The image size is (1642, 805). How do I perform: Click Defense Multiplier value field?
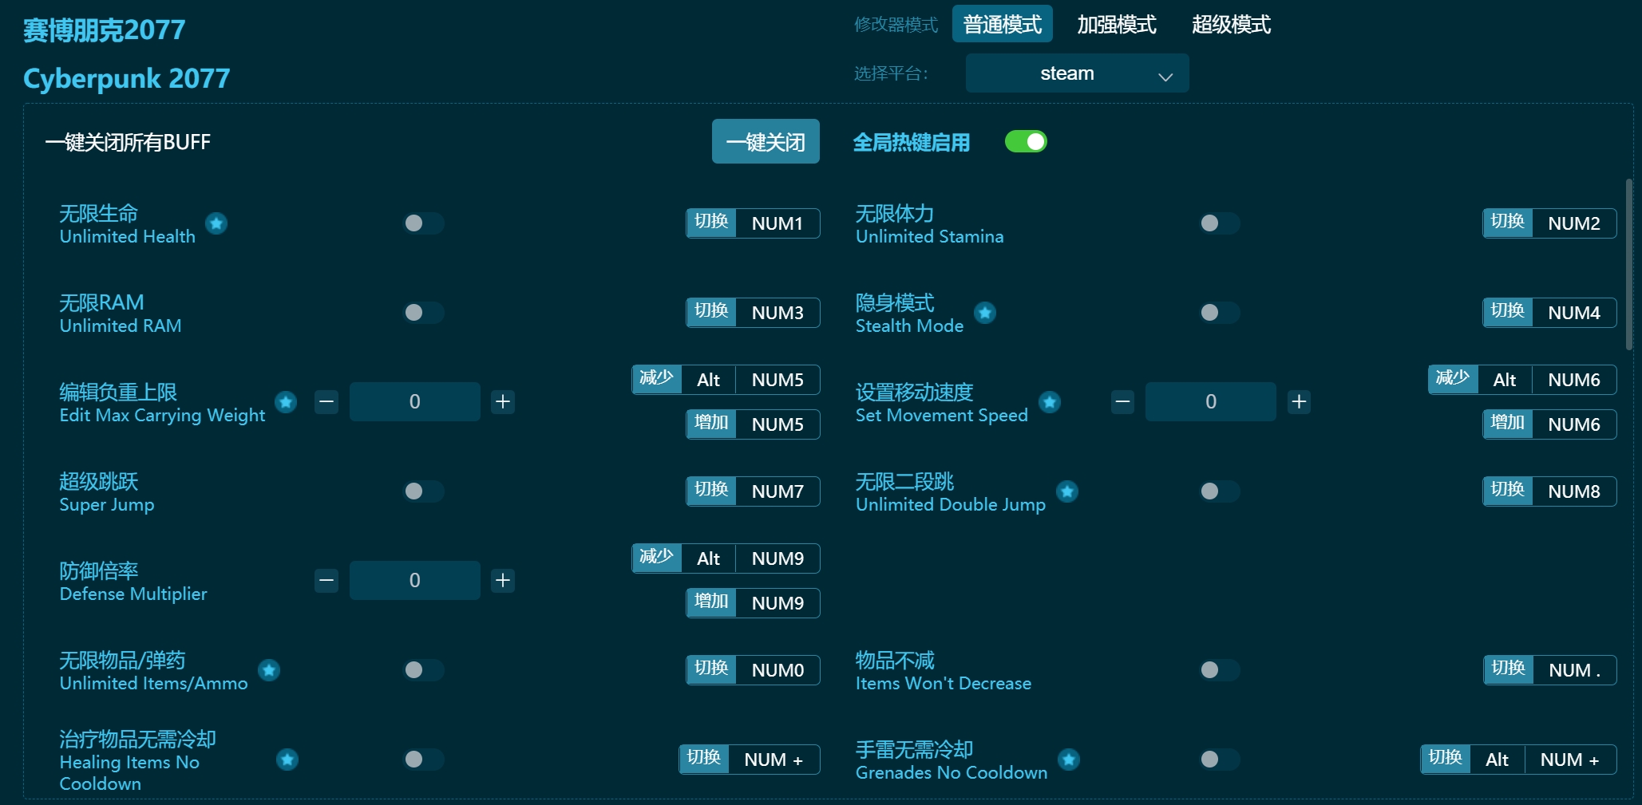point(415,580)
